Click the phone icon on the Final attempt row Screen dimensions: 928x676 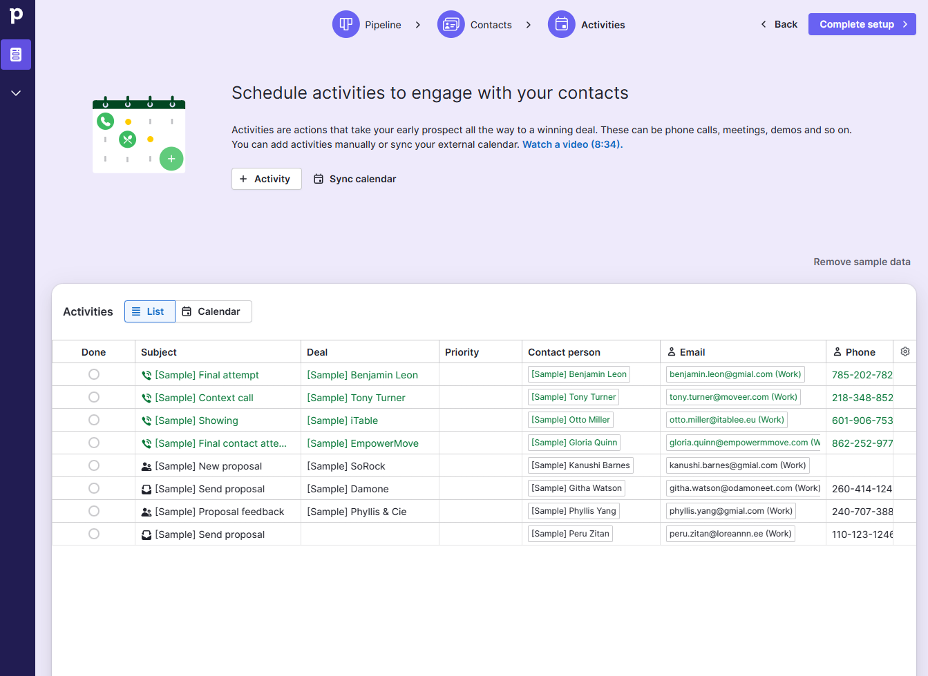(x=147, y=374)
